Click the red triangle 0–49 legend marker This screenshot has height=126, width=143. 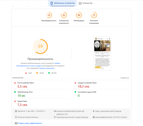[26, 73]
